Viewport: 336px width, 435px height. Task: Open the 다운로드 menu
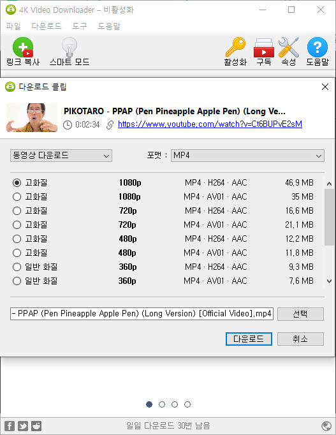coord(47,26)
